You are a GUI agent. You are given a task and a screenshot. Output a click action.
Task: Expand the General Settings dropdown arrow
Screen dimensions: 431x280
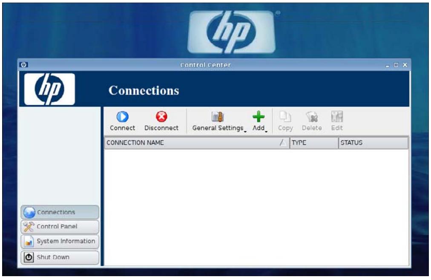click(x=245, y=132)
